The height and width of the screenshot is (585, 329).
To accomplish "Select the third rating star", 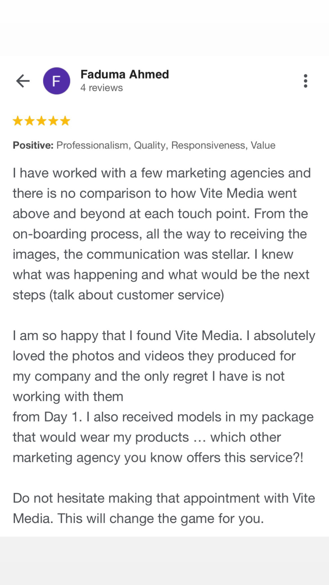I will (x=41, y=121).
